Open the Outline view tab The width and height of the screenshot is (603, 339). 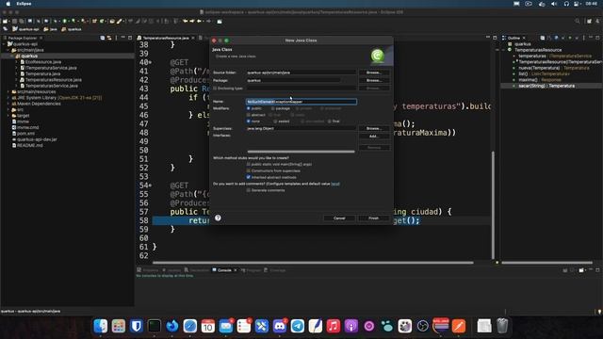[x=513, y=38]
